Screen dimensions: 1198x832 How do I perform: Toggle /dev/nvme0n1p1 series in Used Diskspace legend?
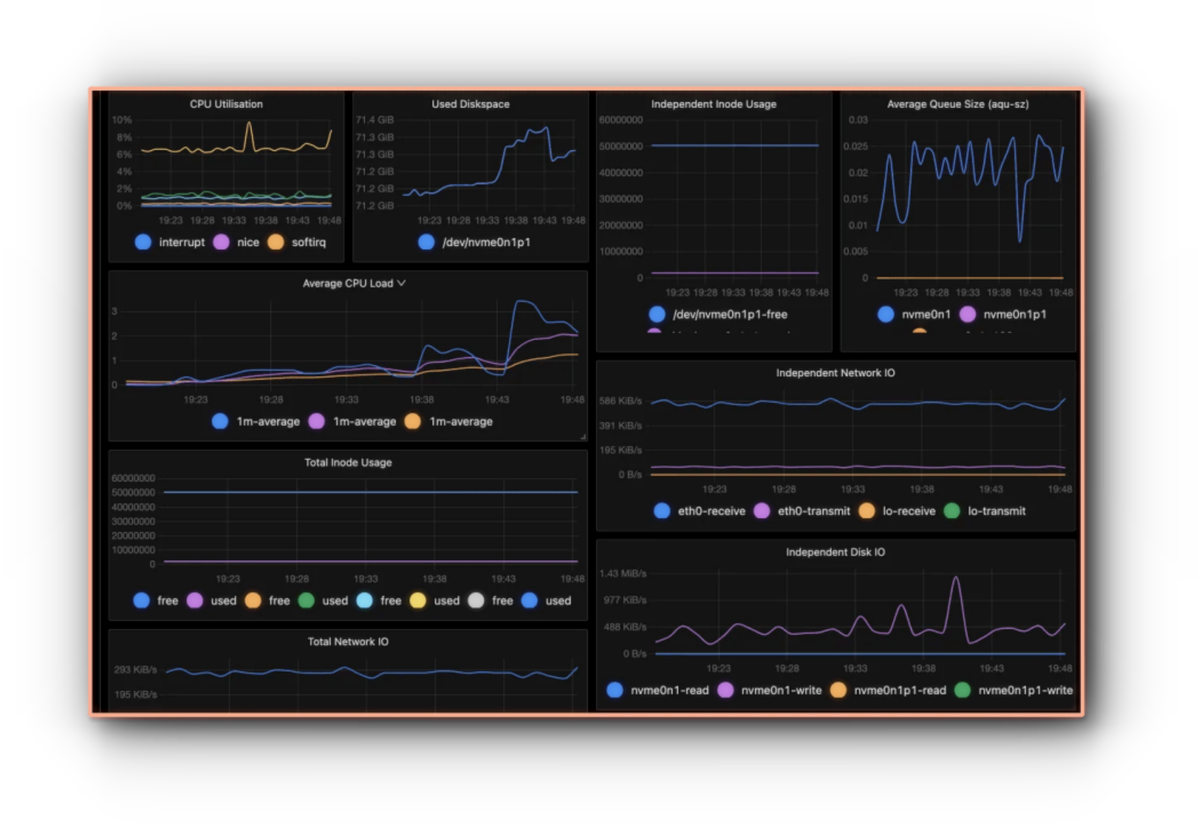point(486,242)
